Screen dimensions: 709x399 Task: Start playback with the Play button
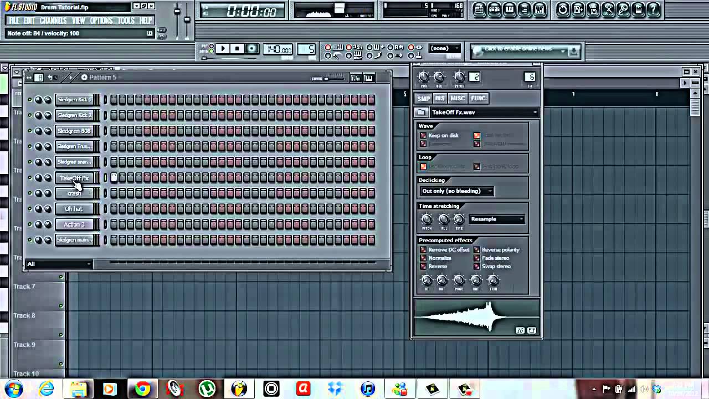click(223, 49)
